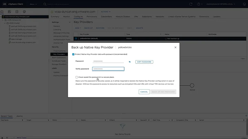The image size is (248, 139).
Task: Open Scheduled Tasks in the Configure sidebar
Action: click(59, 61)
